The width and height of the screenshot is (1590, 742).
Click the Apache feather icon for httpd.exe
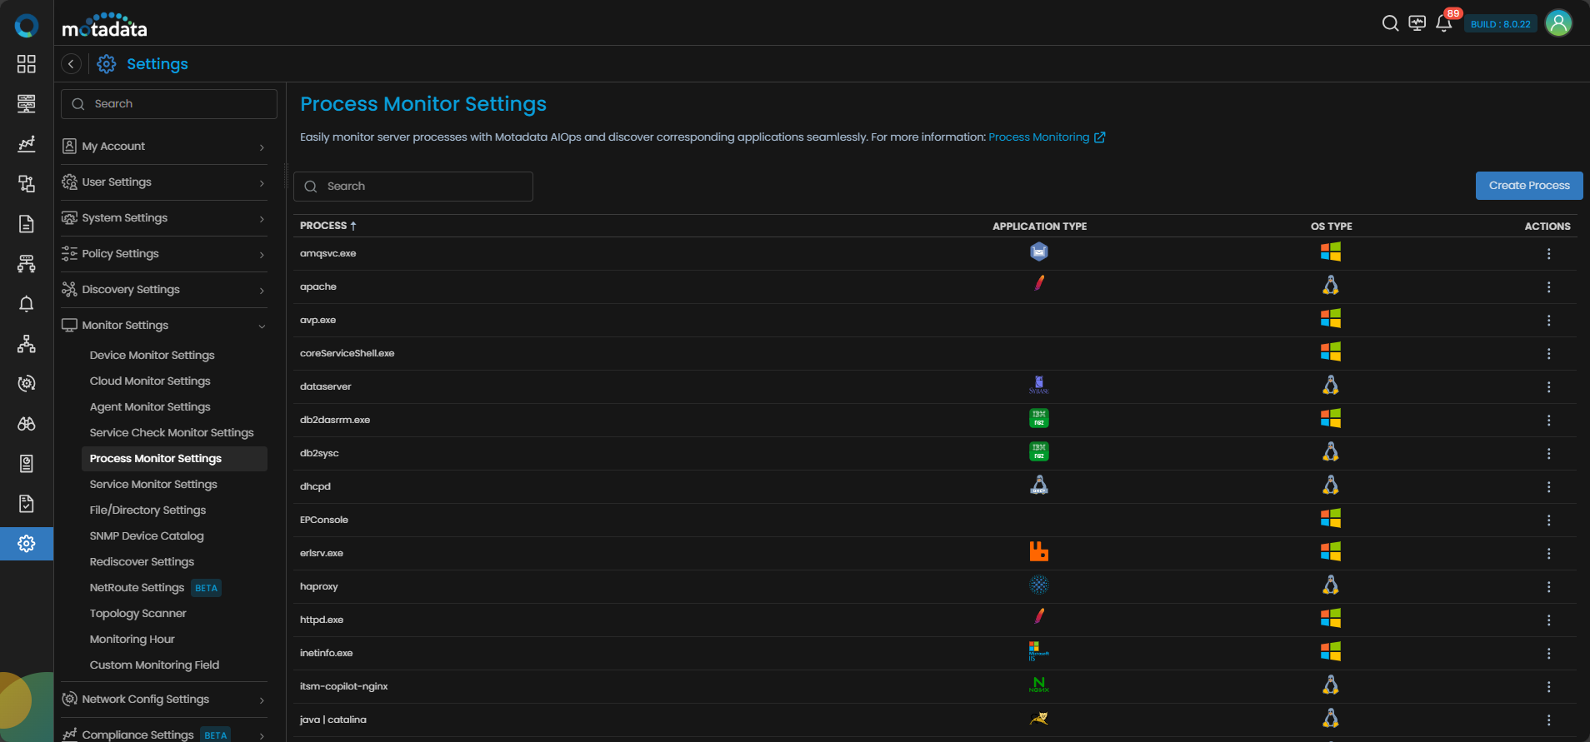tap(1039, 616)
